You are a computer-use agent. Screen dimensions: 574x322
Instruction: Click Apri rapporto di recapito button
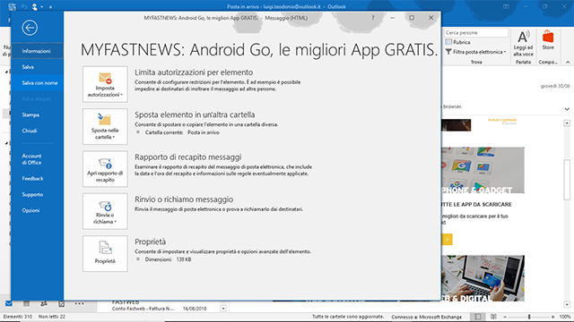tap(105, 169)
